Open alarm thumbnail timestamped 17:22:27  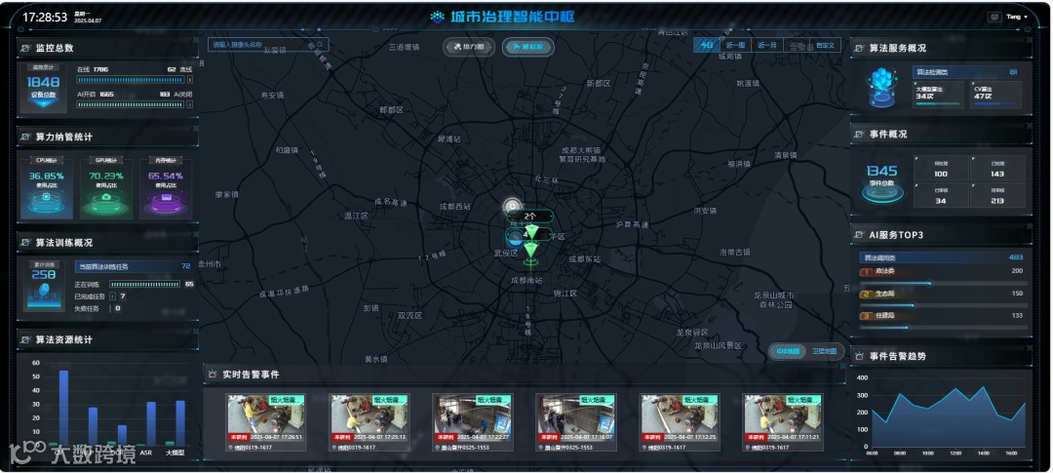point(473,422)
